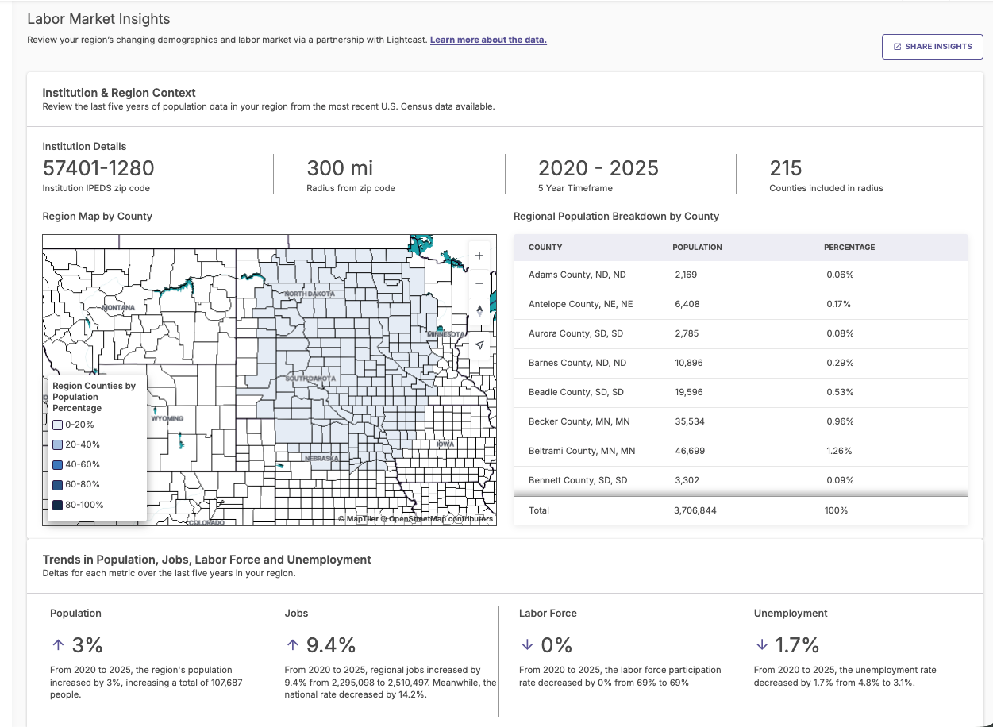993x727 pixels.
Task: Click the Minnesota map label
Action: click(446, 334)
